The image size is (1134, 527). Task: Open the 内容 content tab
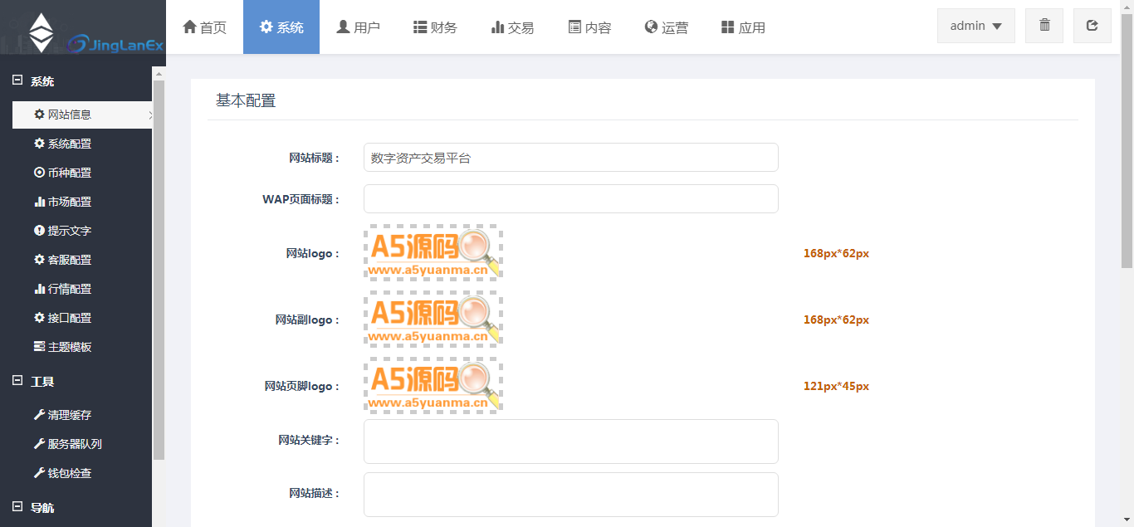point(589,27)
